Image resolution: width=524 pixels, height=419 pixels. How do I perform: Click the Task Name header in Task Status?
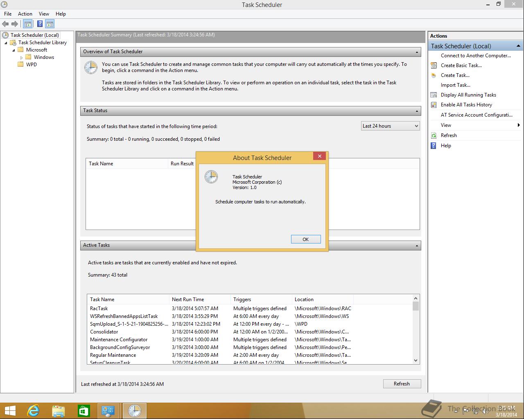pos(127,164)
